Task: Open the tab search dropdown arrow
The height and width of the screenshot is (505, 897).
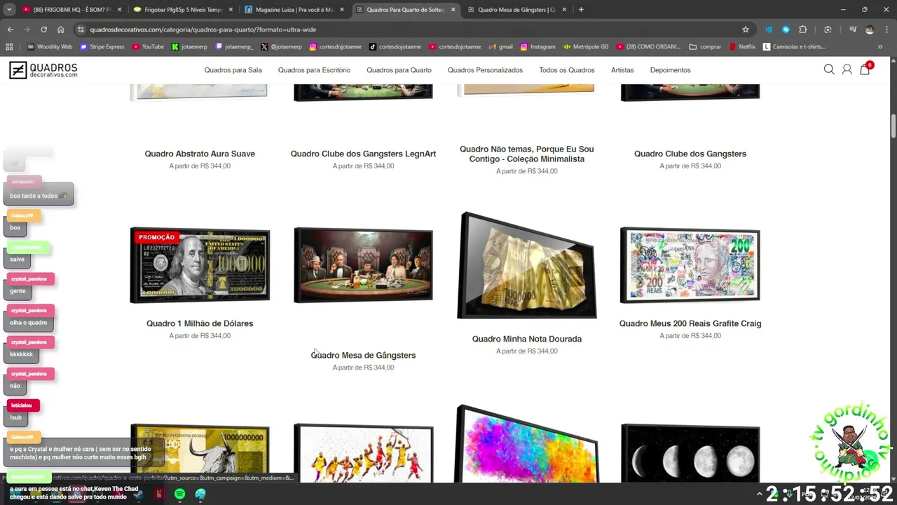Action: coord(9,10)
